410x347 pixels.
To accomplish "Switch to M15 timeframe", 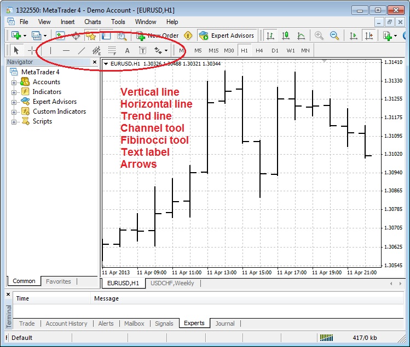I will pyautogui.click(x=213, y=51).
